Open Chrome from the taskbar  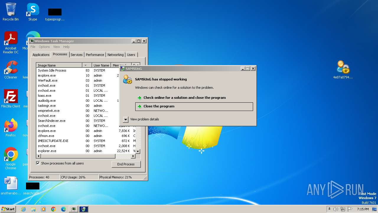coord(53,209)
